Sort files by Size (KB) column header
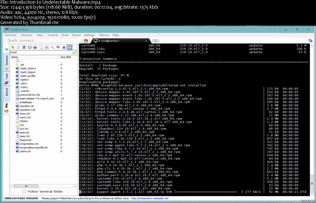 [68, 57]
